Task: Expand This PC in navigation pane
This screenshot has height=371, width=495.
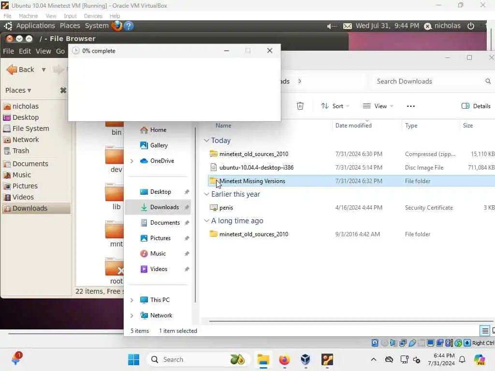Action: (x=132, y=300)
